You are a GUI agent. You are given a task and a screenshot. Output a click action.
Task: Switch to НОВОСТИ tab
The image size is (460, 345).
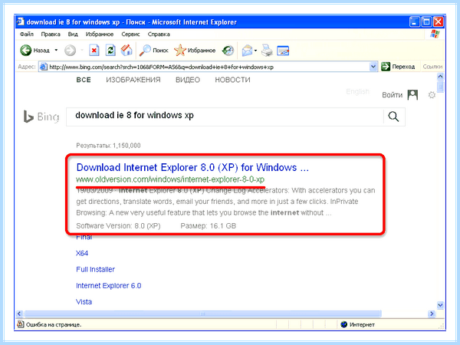click(232, 80)
